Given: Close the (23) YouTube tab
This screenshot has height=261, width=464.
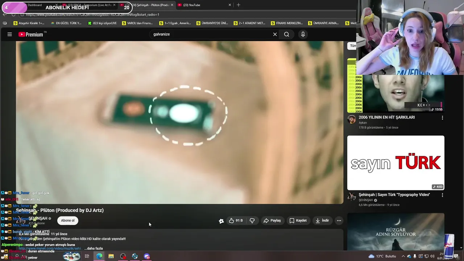Looking at the screenshot, I should 229,5.
